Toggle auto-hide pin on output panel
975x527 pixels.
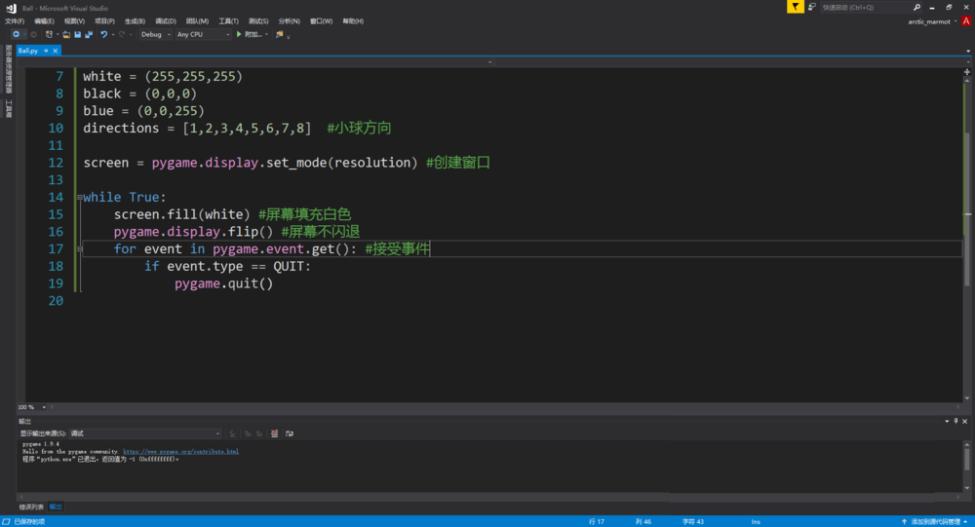(x=955, y=422)
